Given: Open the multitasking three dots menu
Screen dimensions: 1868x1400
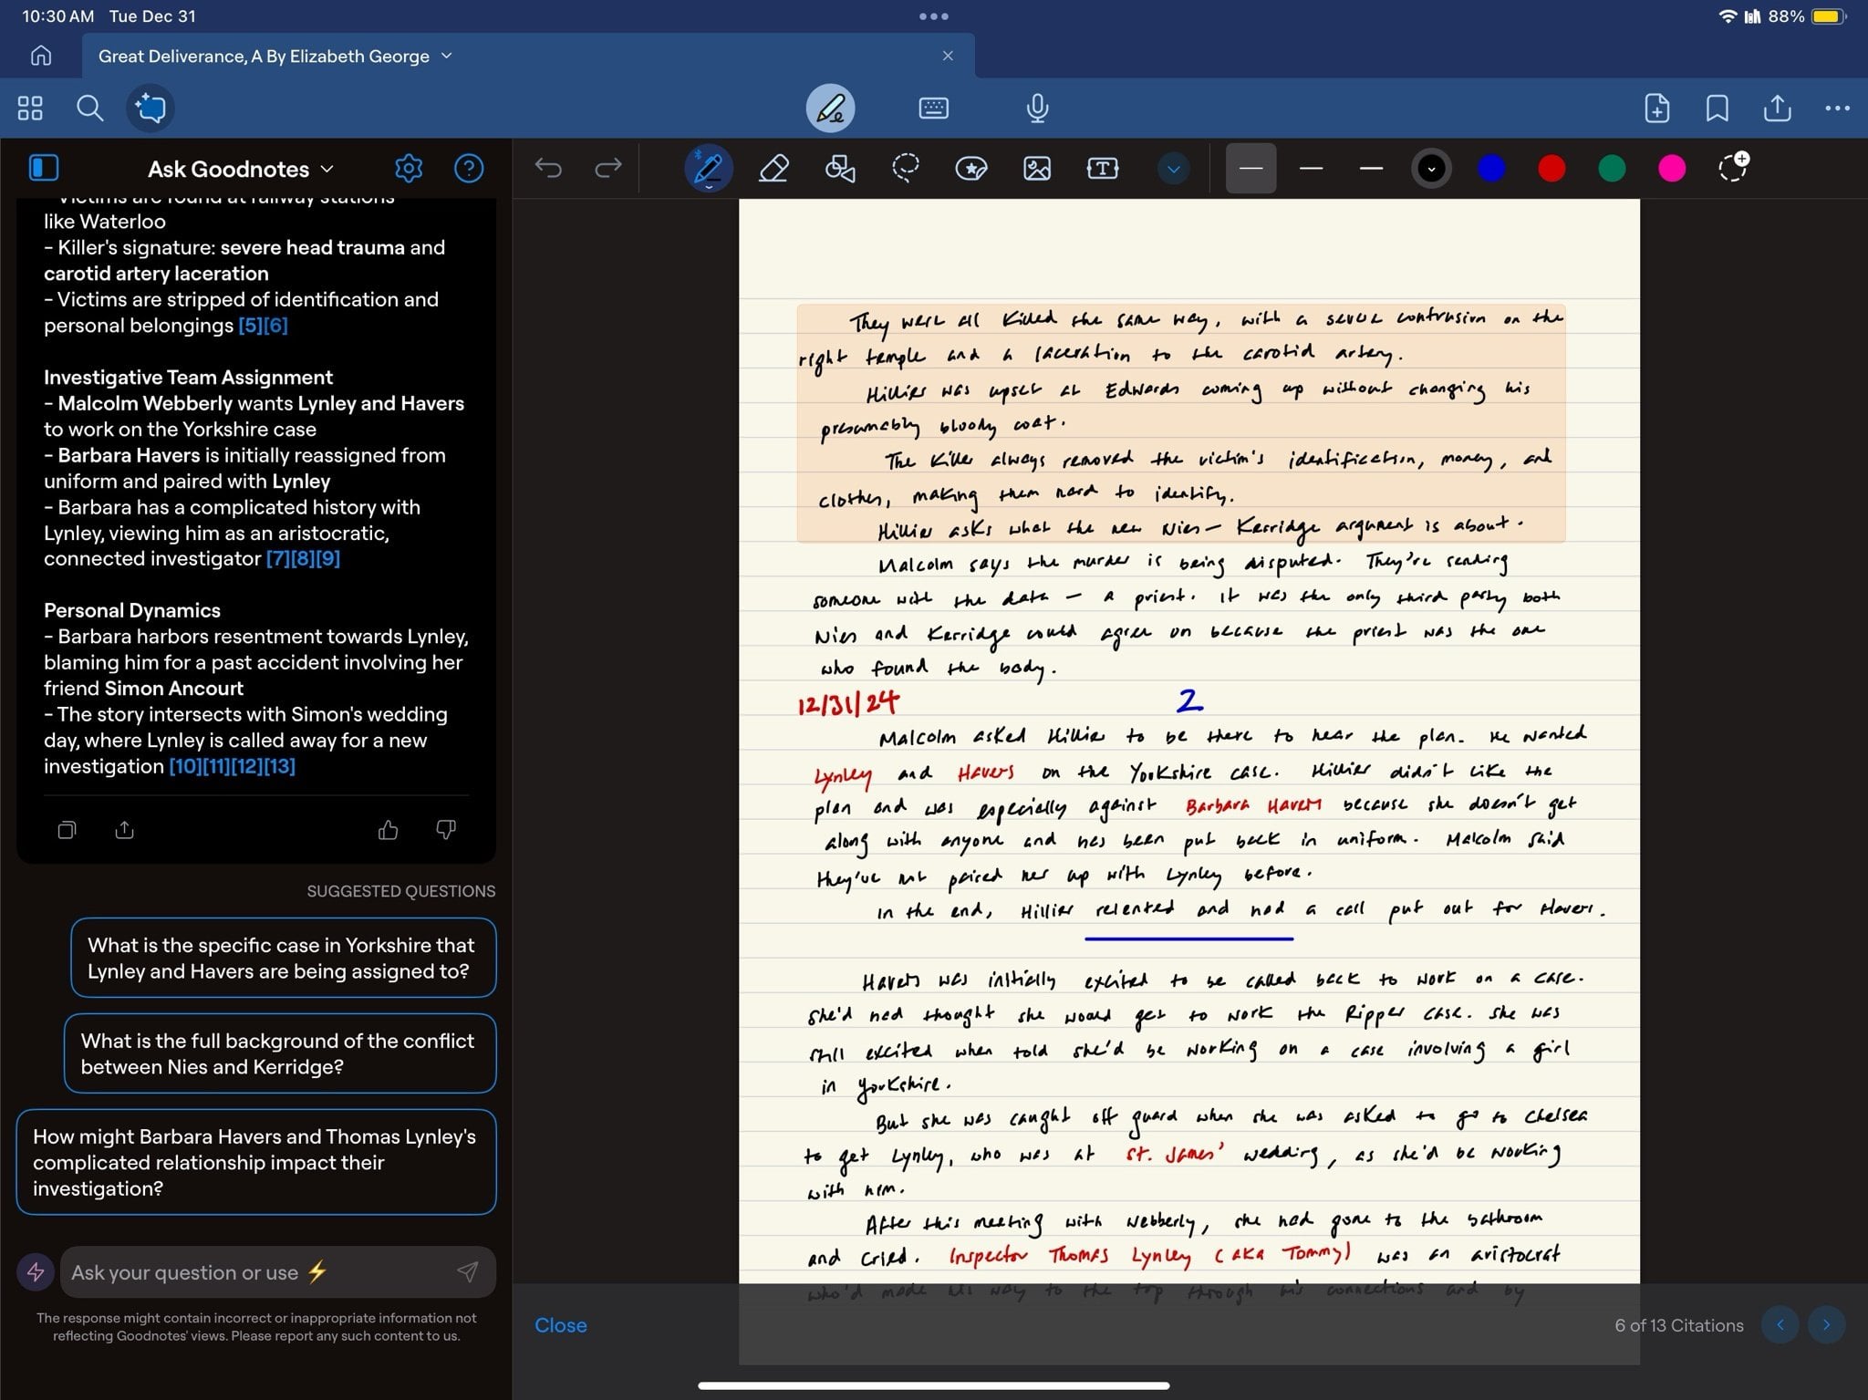Looking at the screenshot, I should [x=933, y=16].
